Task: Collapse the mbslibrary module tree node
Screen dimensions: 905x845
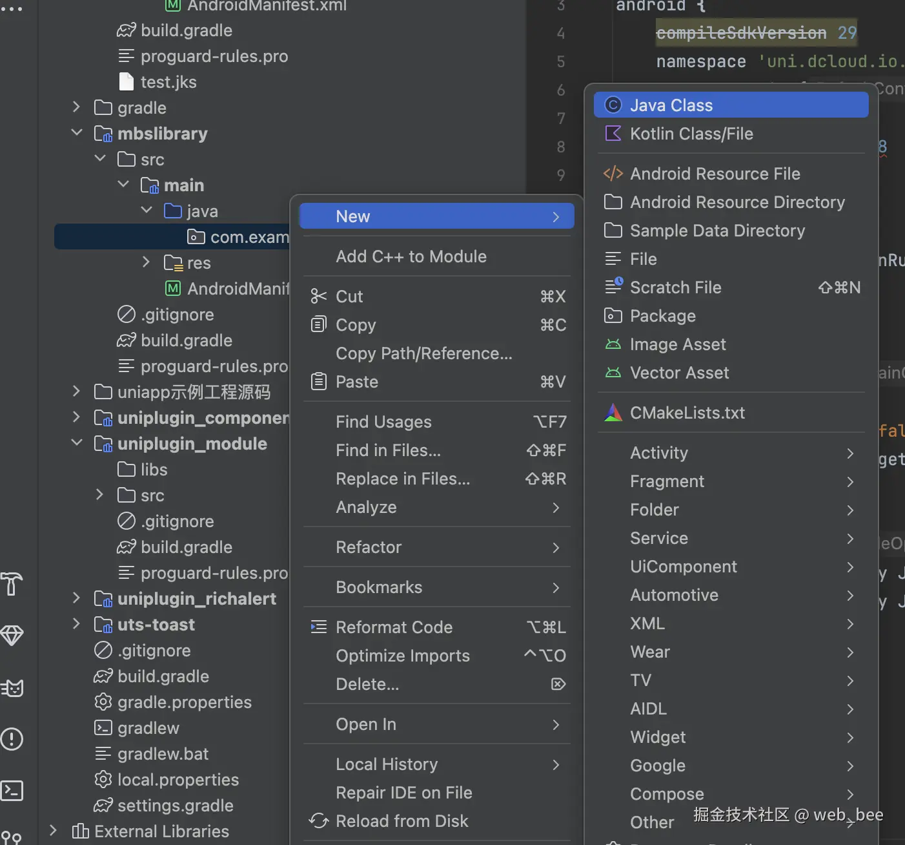Action: pyautogui.click(x=77, y=133)
